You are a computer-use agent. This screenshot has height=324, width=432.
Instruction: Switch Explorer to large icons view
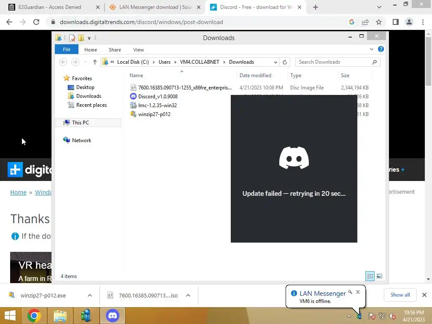coord(379,276)
